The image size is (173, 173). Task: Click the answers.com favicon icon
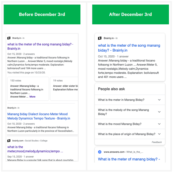[100, 152]
